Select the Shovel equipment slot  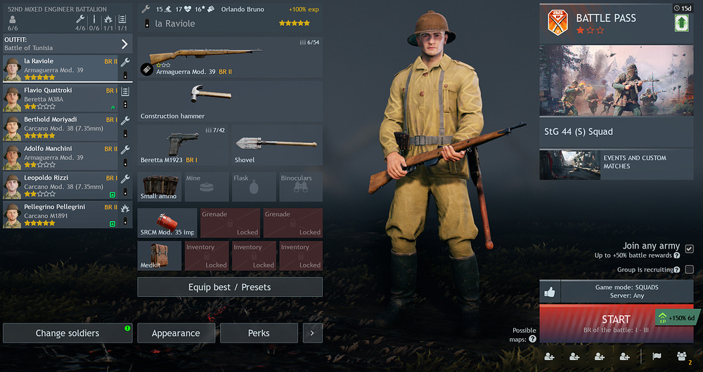tap(277, 145)
